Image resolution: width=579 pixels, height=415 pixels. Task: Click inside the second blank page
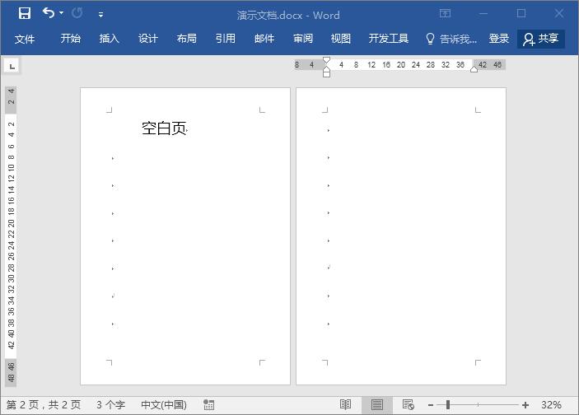[400, 236]
